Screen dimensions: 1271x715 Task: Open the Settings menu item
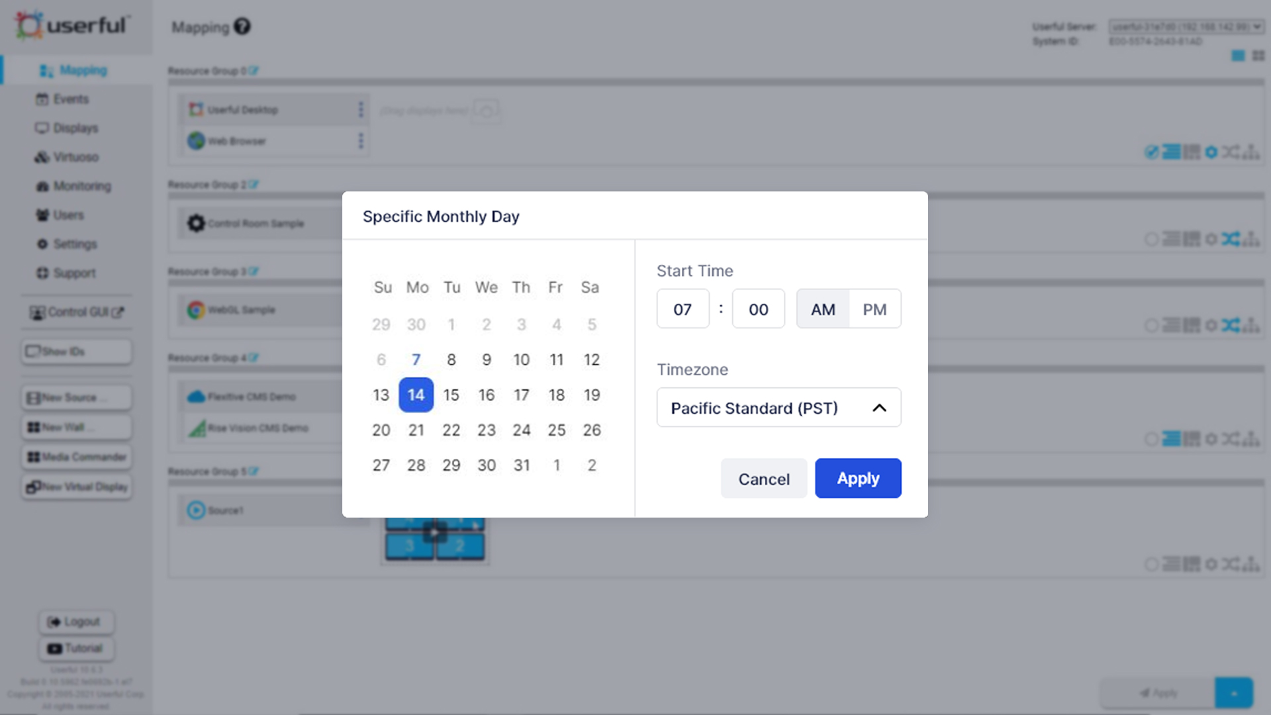tap(75, 244)
